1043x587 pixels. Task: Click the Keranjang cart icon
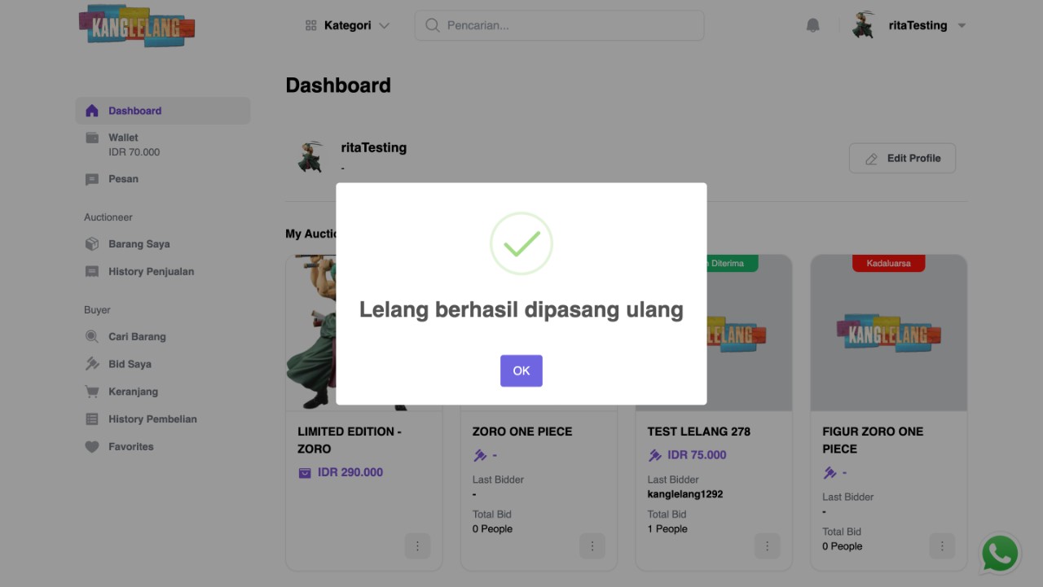(x=91, y=392)
